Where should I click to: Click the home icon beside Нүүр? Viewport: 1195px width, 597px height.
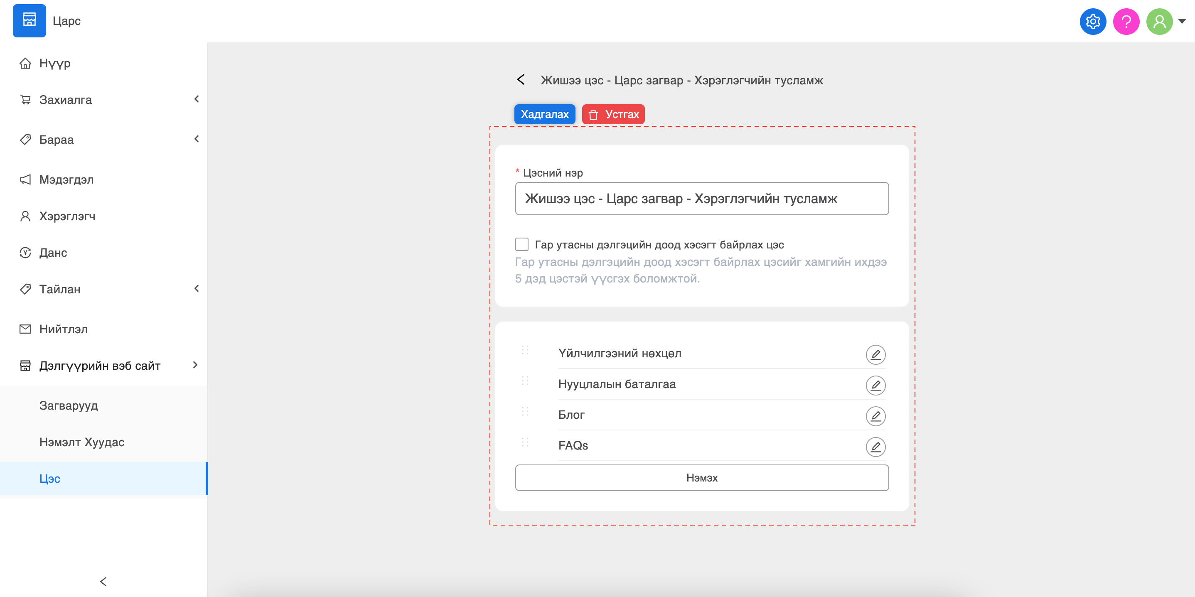[x=25, y=63]
